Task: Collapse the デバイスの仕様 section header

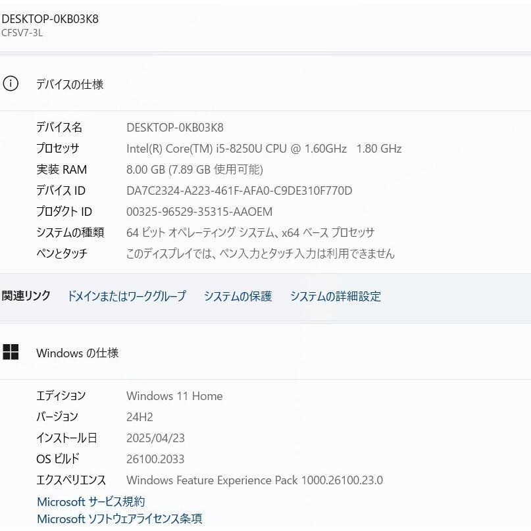Action: coord(69,84)
